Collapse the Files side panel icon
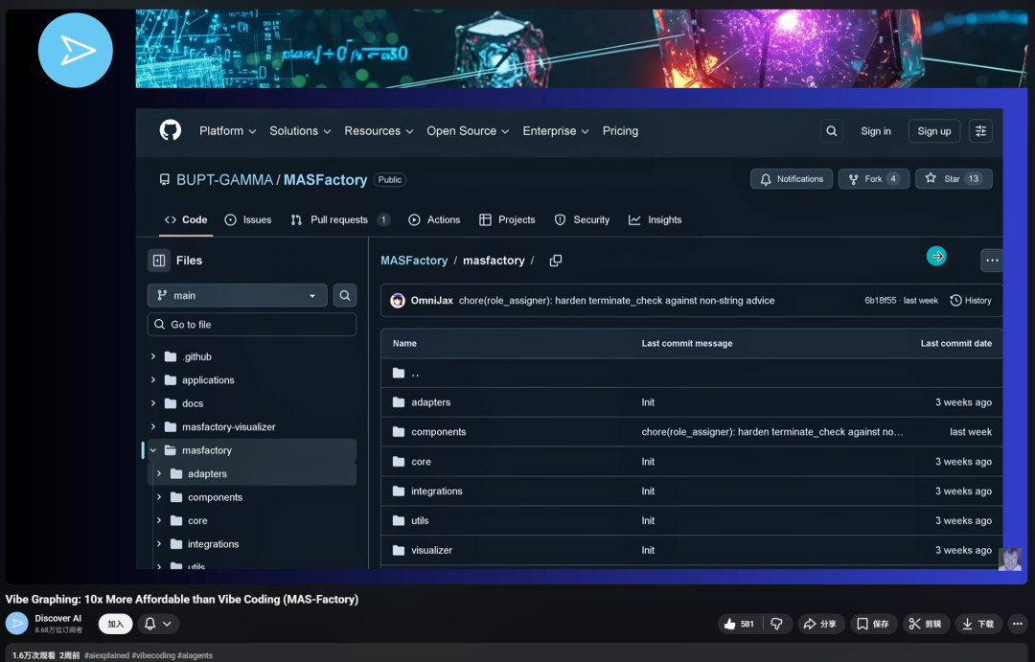 pyautogui.click(x=158, y=260)
